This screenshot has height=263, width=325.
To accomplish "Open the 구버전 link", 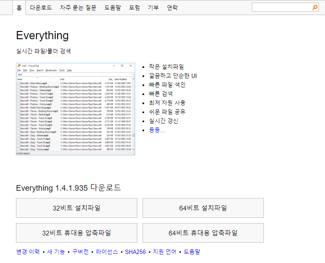I will click(x=80, y=252).
